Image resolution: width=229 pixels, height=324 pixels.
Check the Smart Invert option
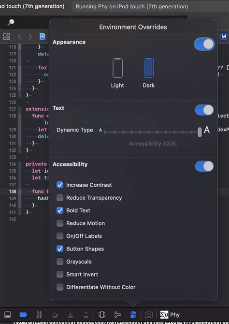click(x=60, y=274)
